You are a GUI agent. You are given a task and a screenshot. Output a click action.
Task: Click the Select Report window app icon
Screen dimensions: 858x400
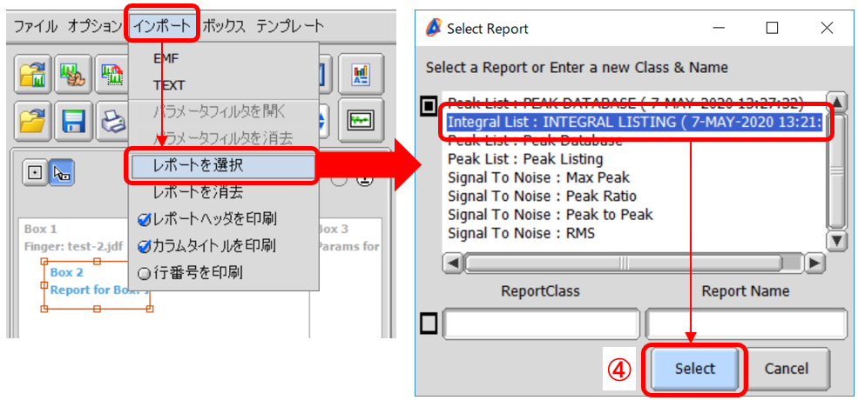click(x=434, y=28)
